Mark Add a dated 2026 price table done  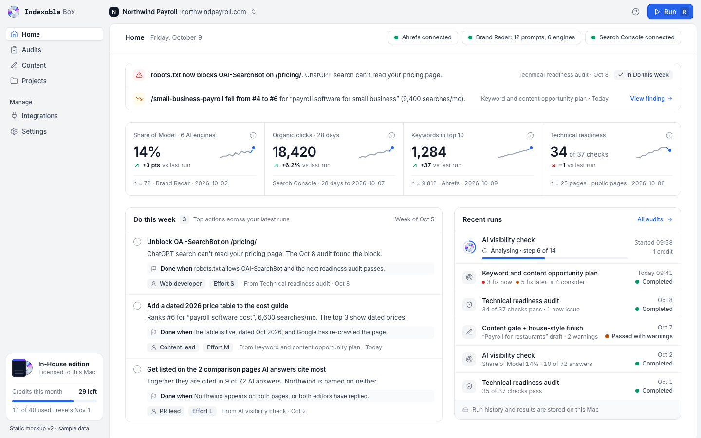[x=137, y=306]
